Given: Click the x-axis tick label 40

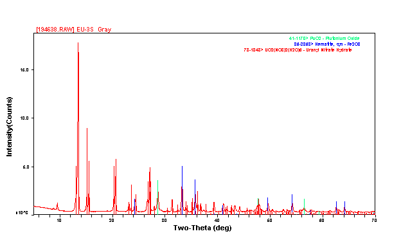Looking at the screenshot, I should click(217, 221).
